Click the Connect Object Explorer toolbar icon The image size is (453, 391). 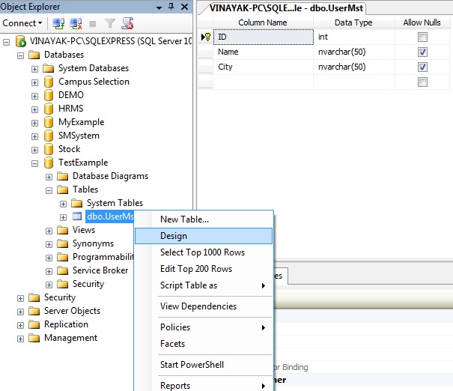point(58,23)
